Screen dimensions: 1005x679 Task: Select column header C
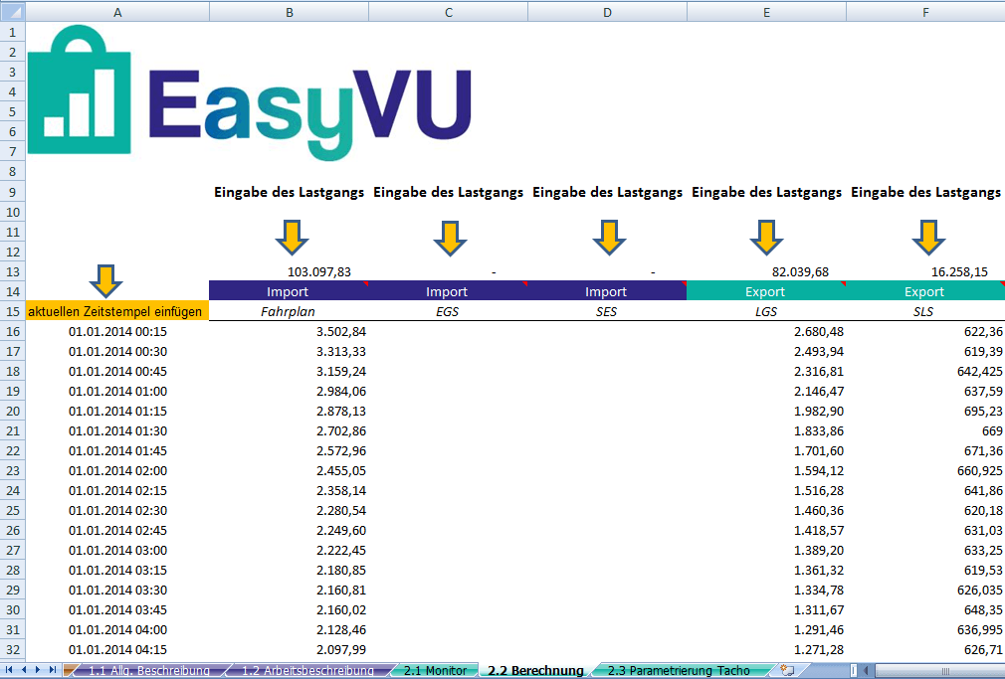click(x=449, y=12)
